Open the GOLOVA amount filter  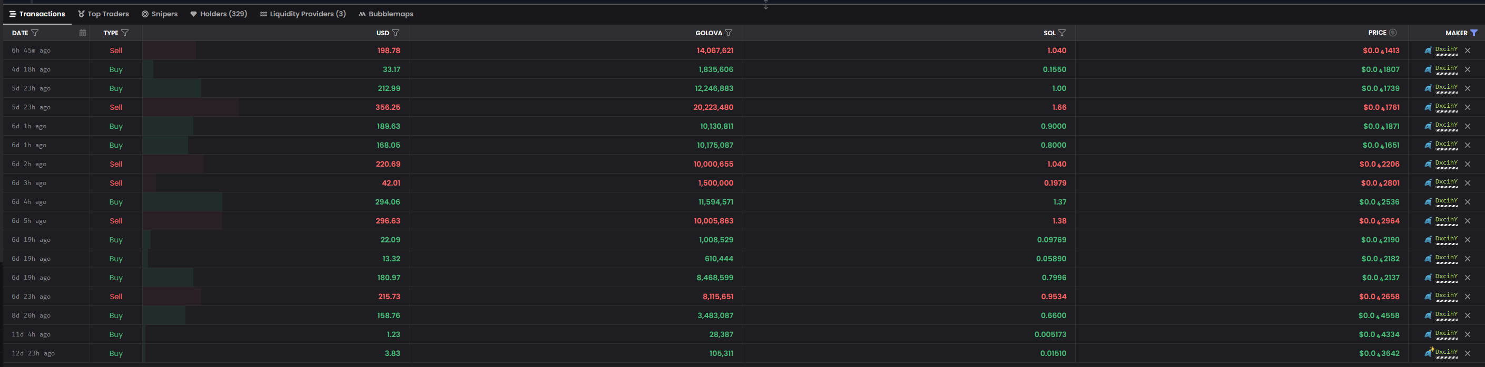pos(729,33)
